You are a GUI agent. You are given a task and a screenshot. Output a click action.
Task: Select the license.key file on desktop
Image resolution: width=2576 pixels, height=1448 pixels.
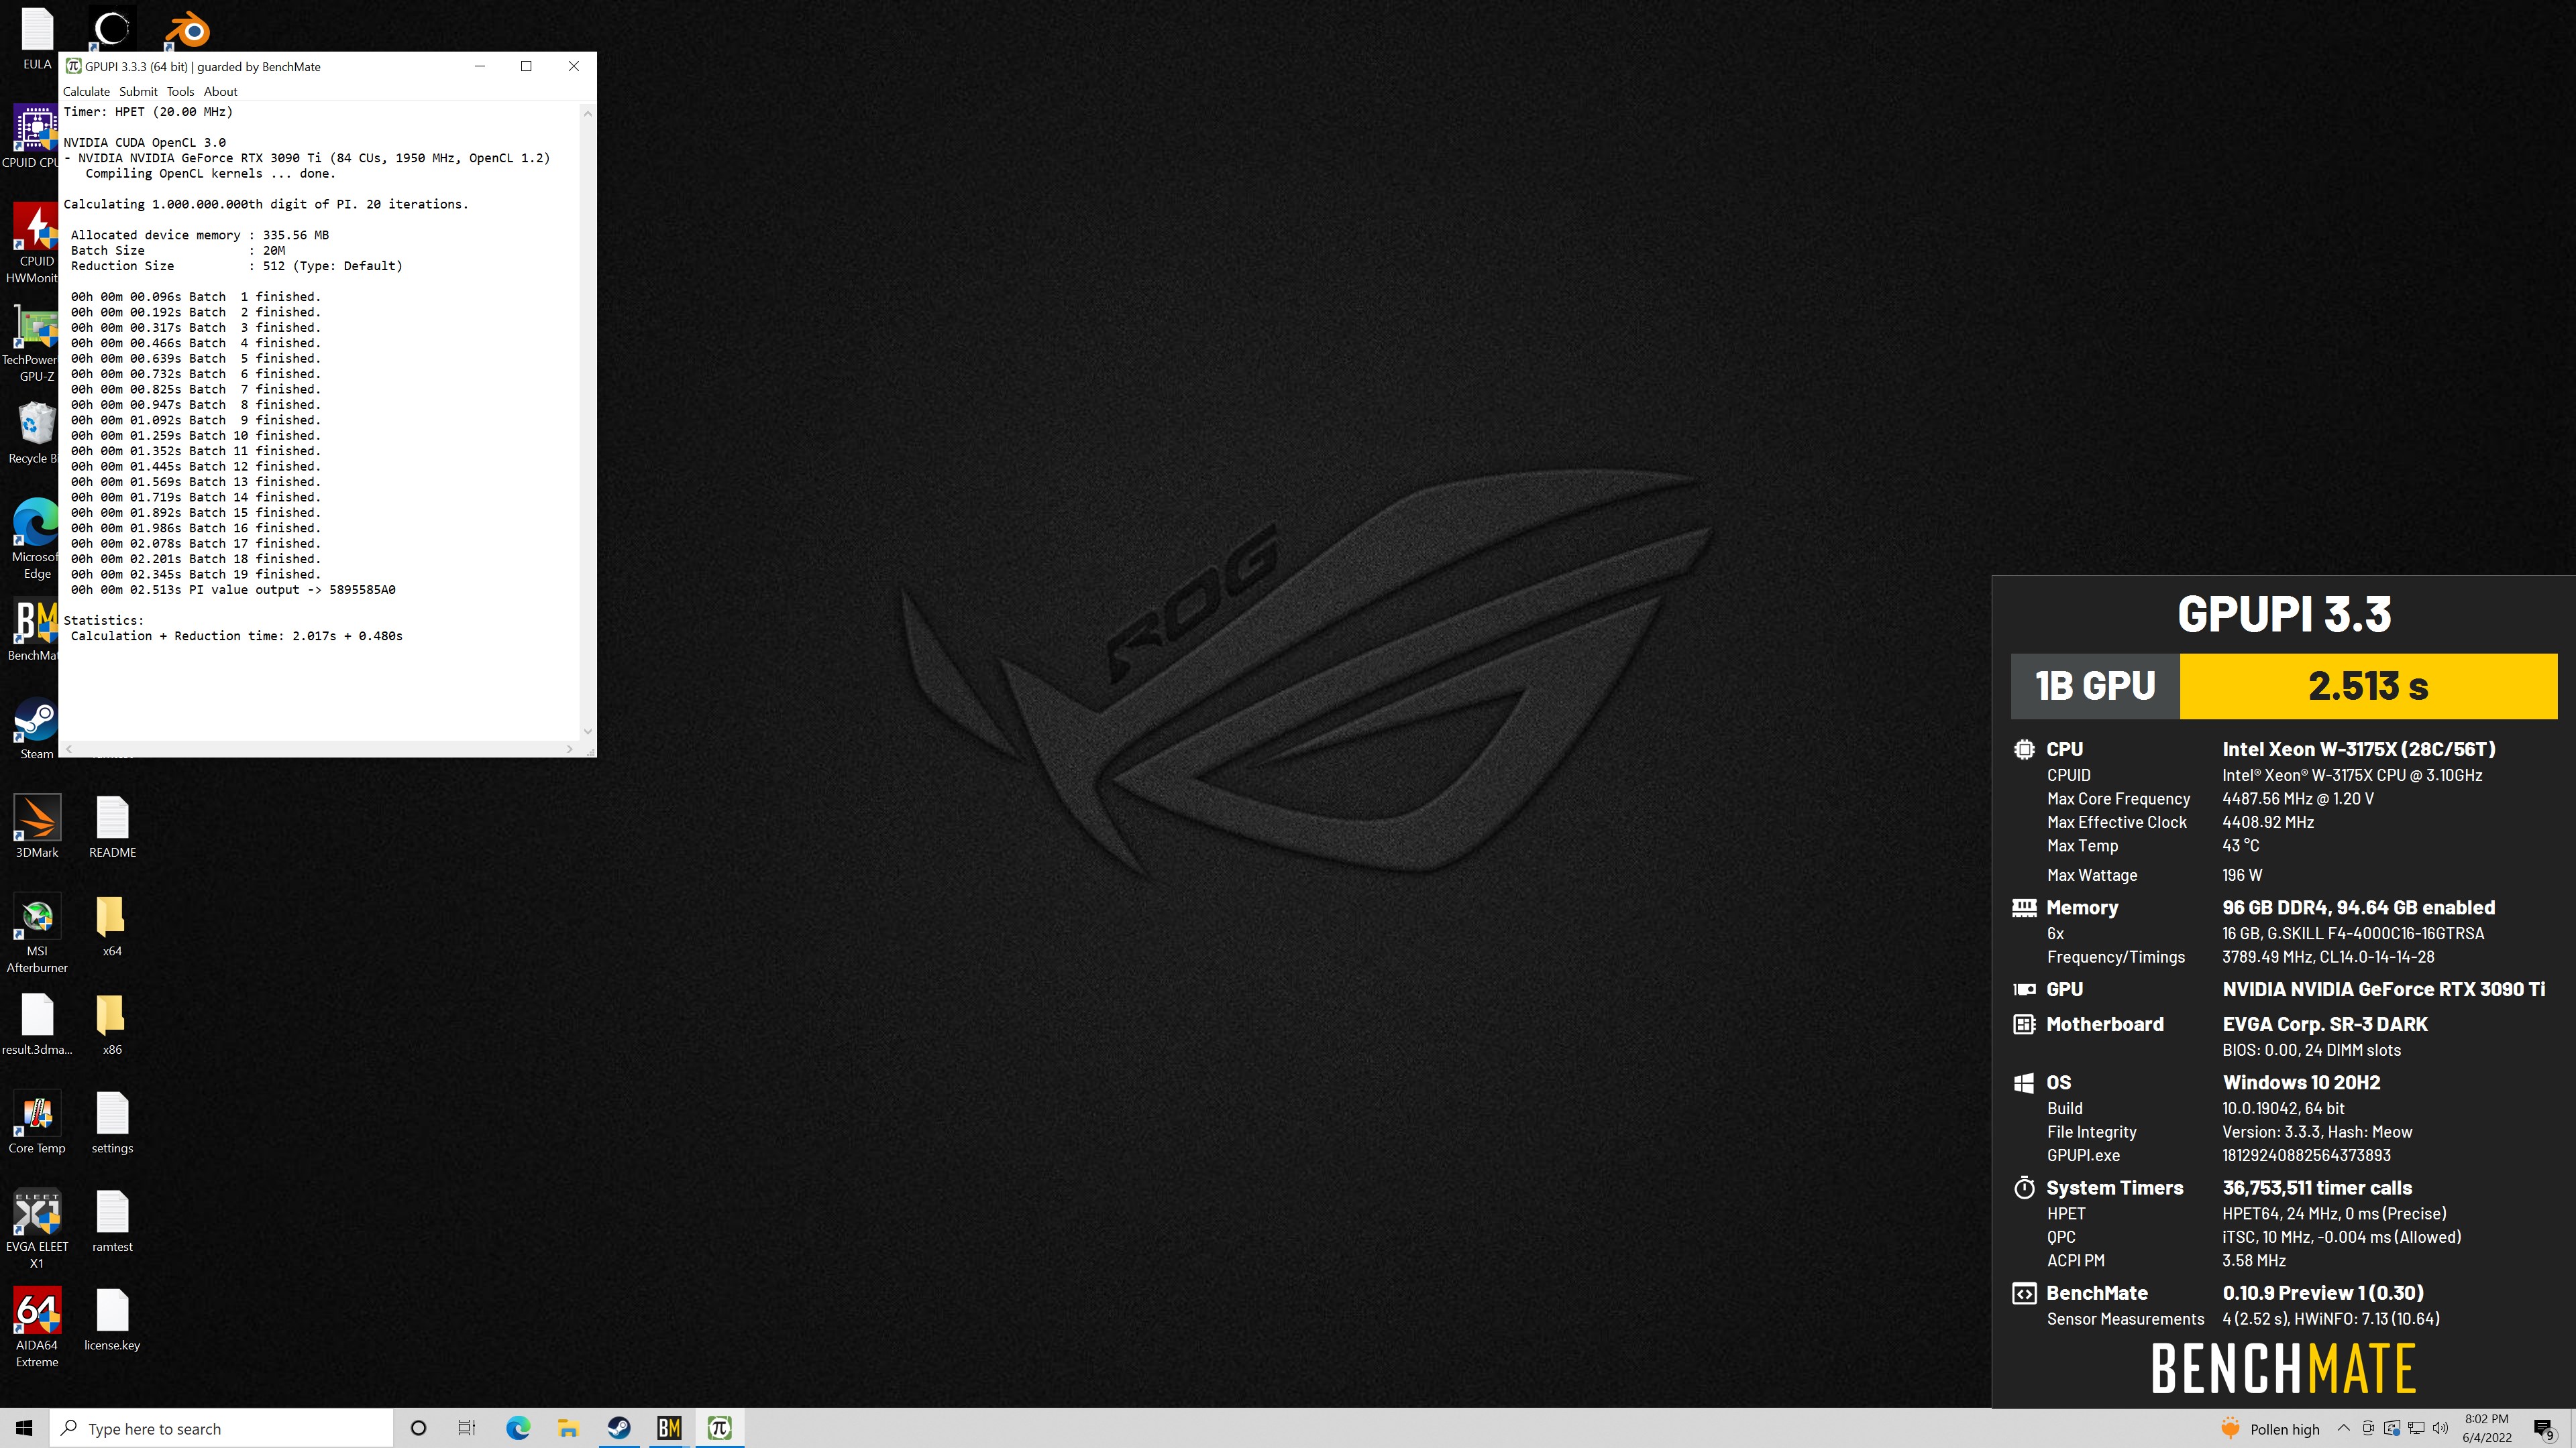[112, 1319]
